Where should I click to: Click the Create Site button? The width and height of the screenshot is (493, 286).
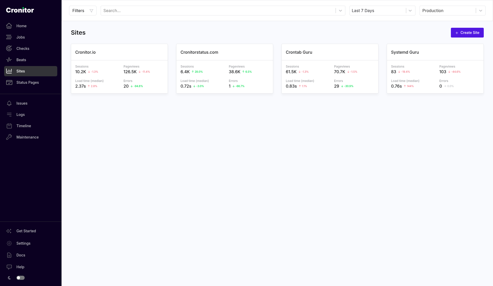(467, 33)
